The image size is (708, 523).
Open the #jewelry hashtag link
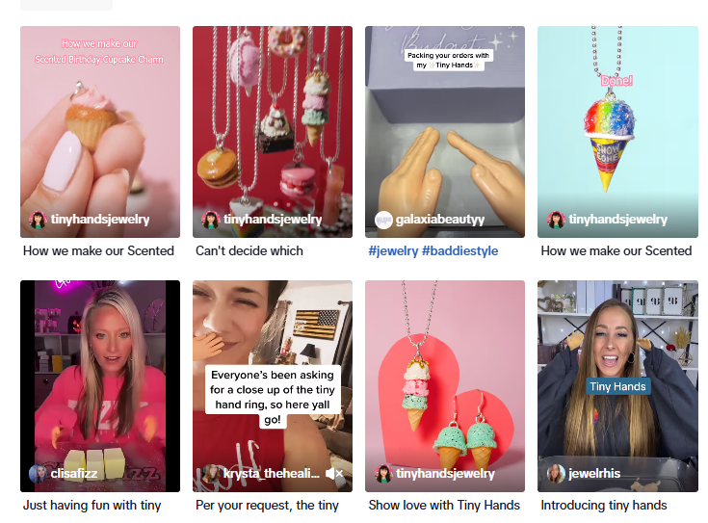tap(393, 250)
